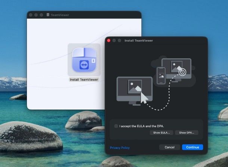This screenshot has width=228, height=167.
Task: Click the 'I accept the EULA and the DPA.' text
Action: pos(142,126)
